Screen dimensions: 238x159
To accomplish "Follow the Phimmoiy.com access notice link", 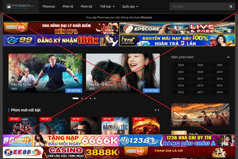I will pos(119,17).
